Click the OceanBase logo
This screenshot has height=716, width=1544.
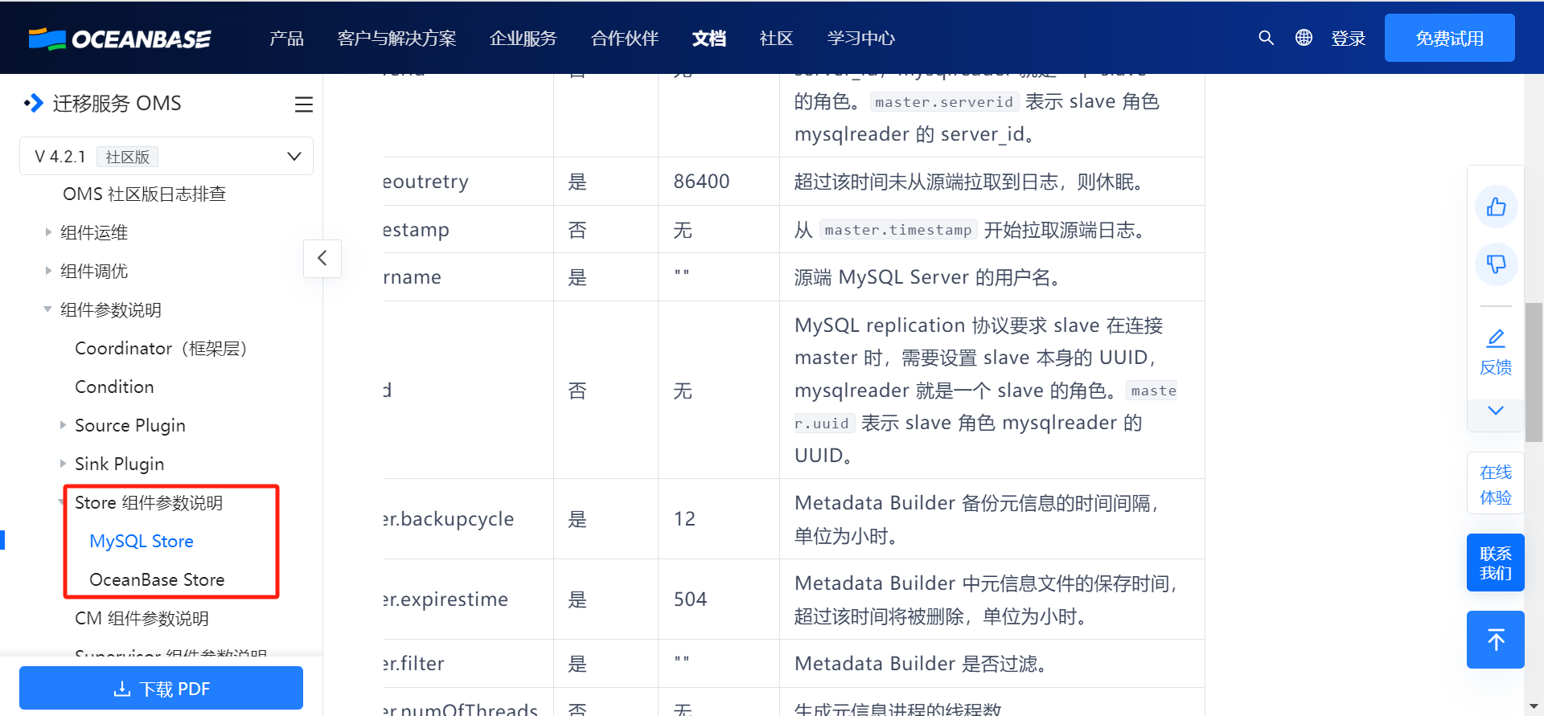[x=119, y=39]
